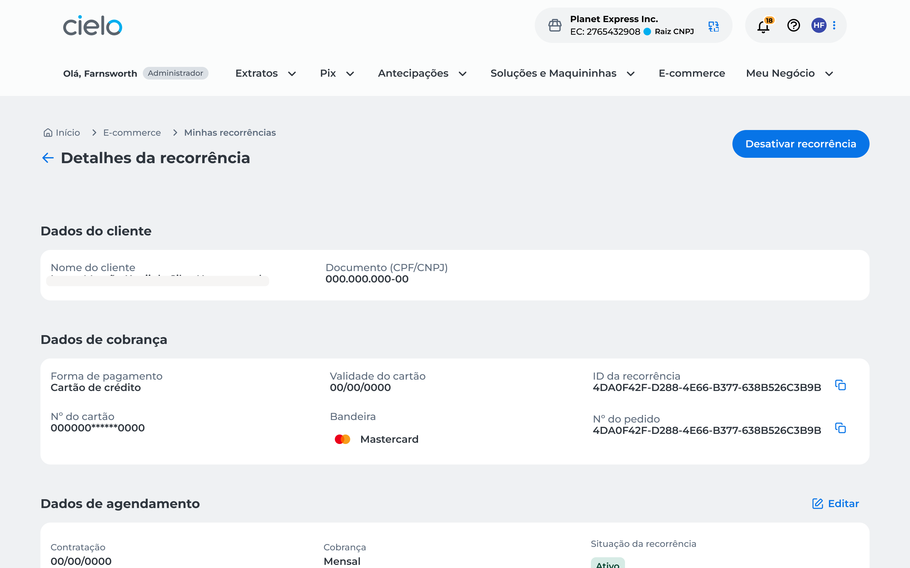This screenshot has height=568, width=910.
Task: Open the notifications bell with 18 alerts
Action: pyautogui.click(x=763, y=26)
